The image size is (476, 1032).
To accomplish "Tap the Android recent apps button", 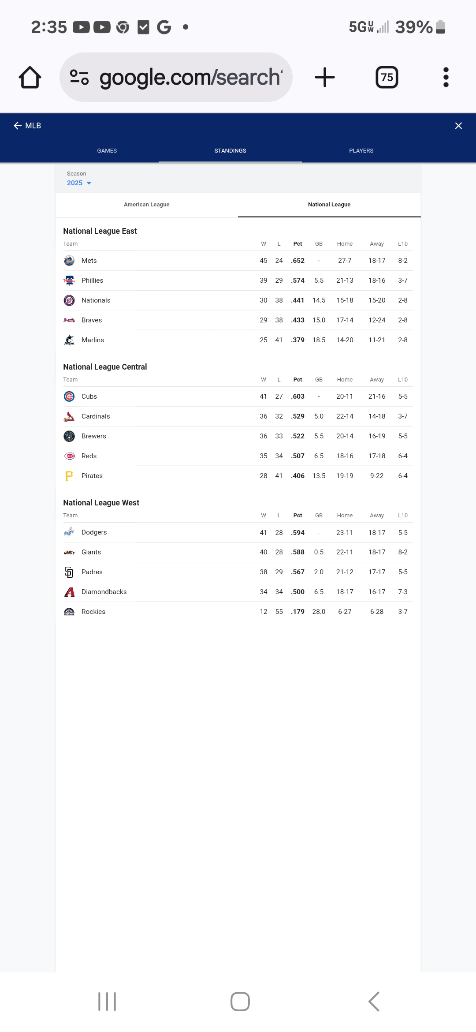I will coord(107,1002).
